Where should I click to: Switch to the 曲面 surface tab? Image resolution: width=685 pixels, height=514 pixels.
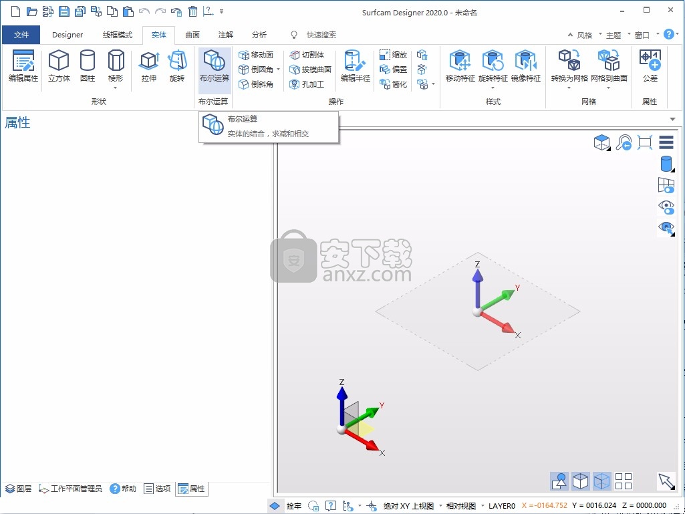click(192, 35)
